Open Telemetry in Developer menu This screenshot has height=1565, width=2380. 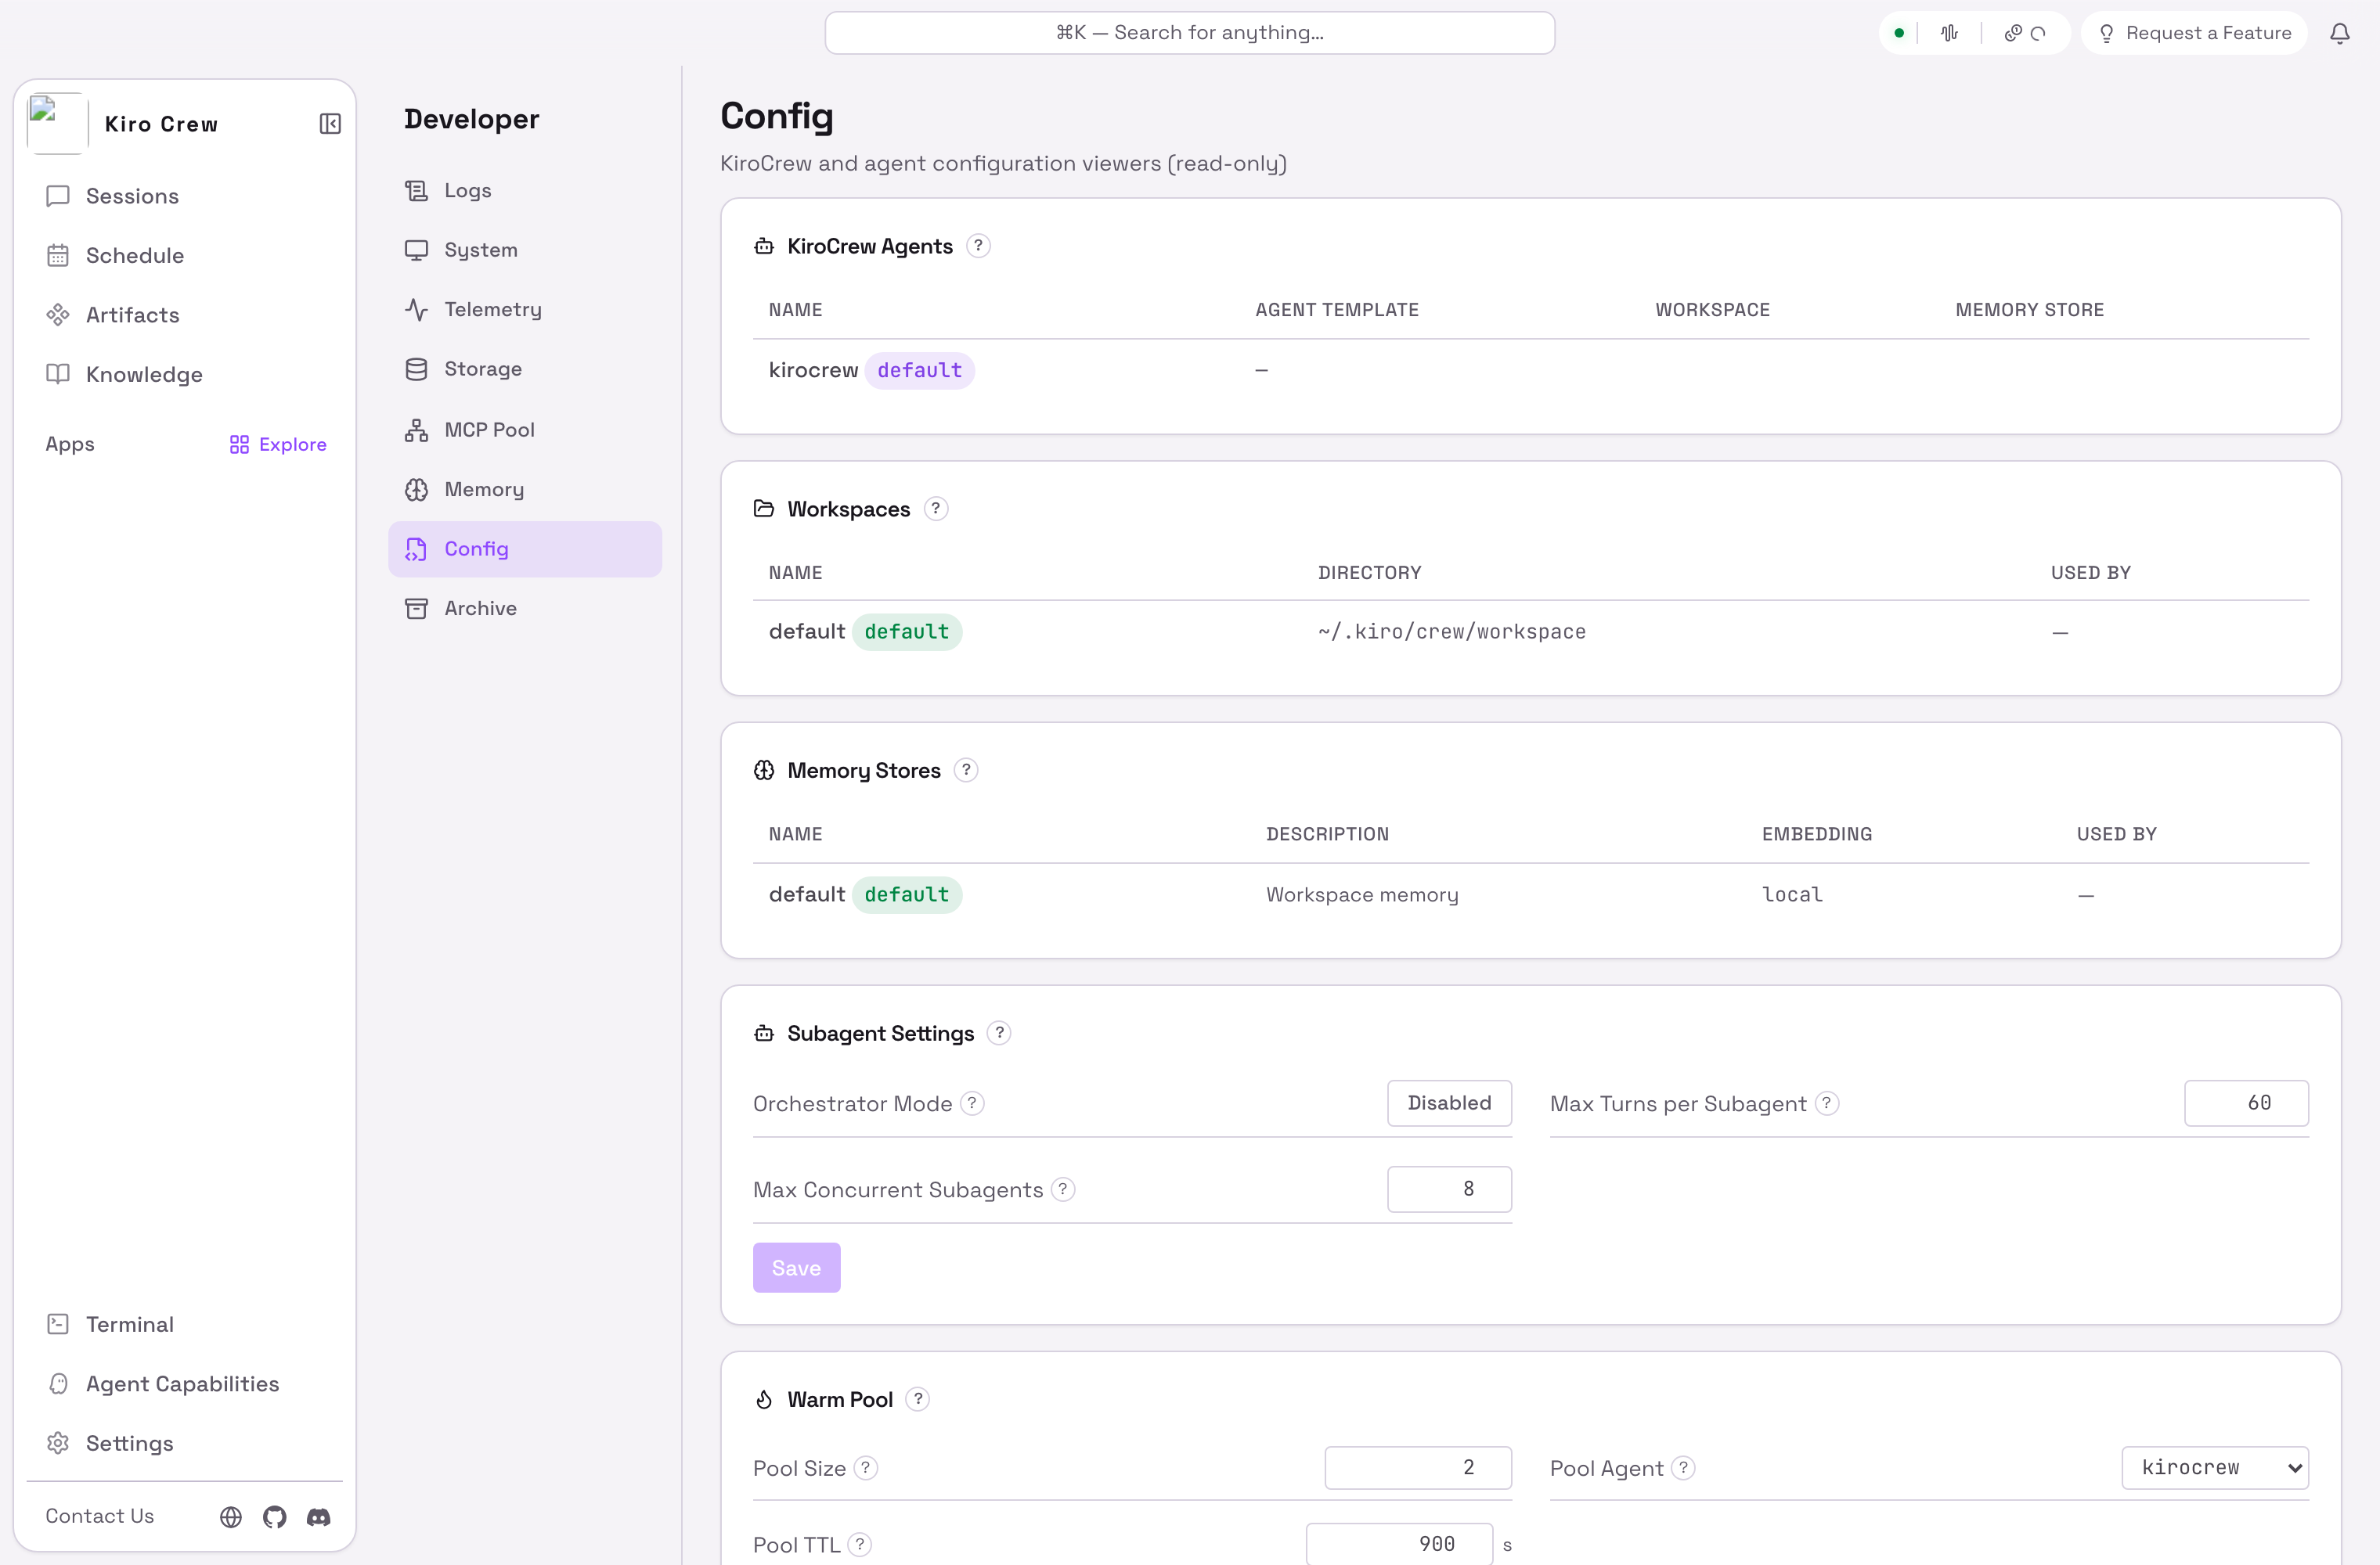pos(525,310)
